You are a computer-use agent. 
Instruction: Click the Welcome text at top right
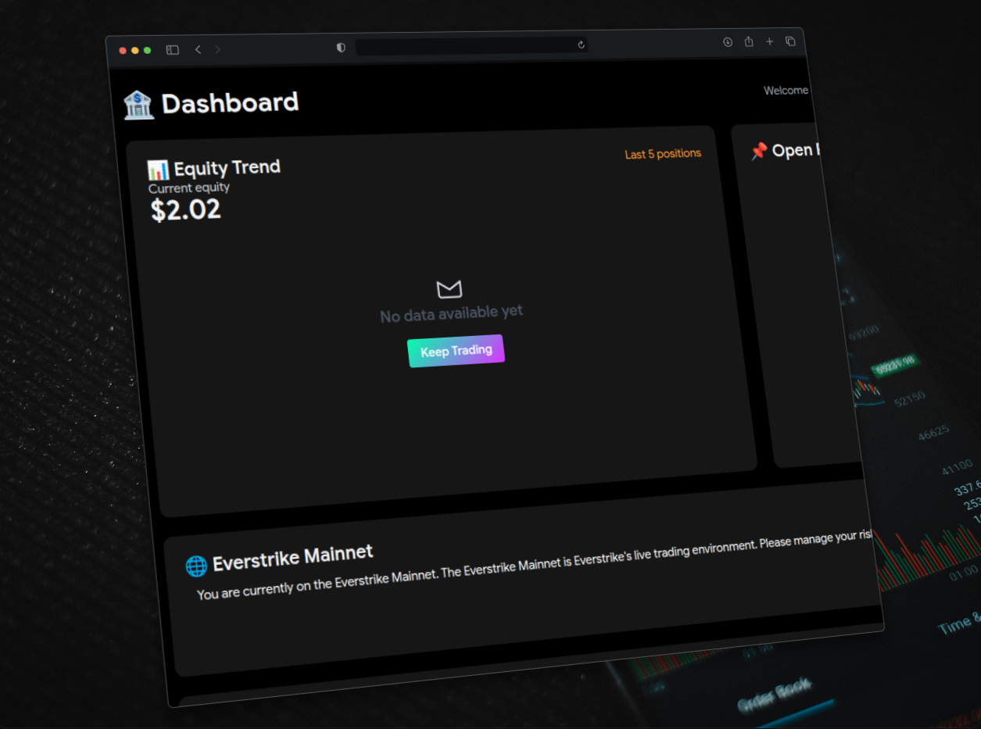[x=785, y=90]
